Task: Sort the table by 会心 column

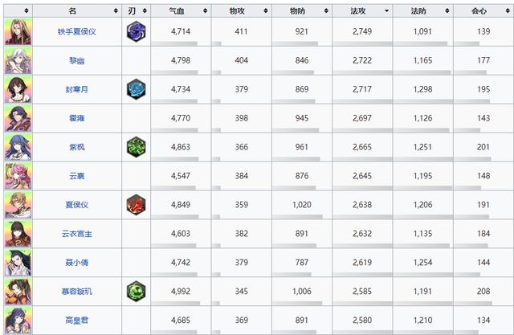Action: tap(483, 10)
